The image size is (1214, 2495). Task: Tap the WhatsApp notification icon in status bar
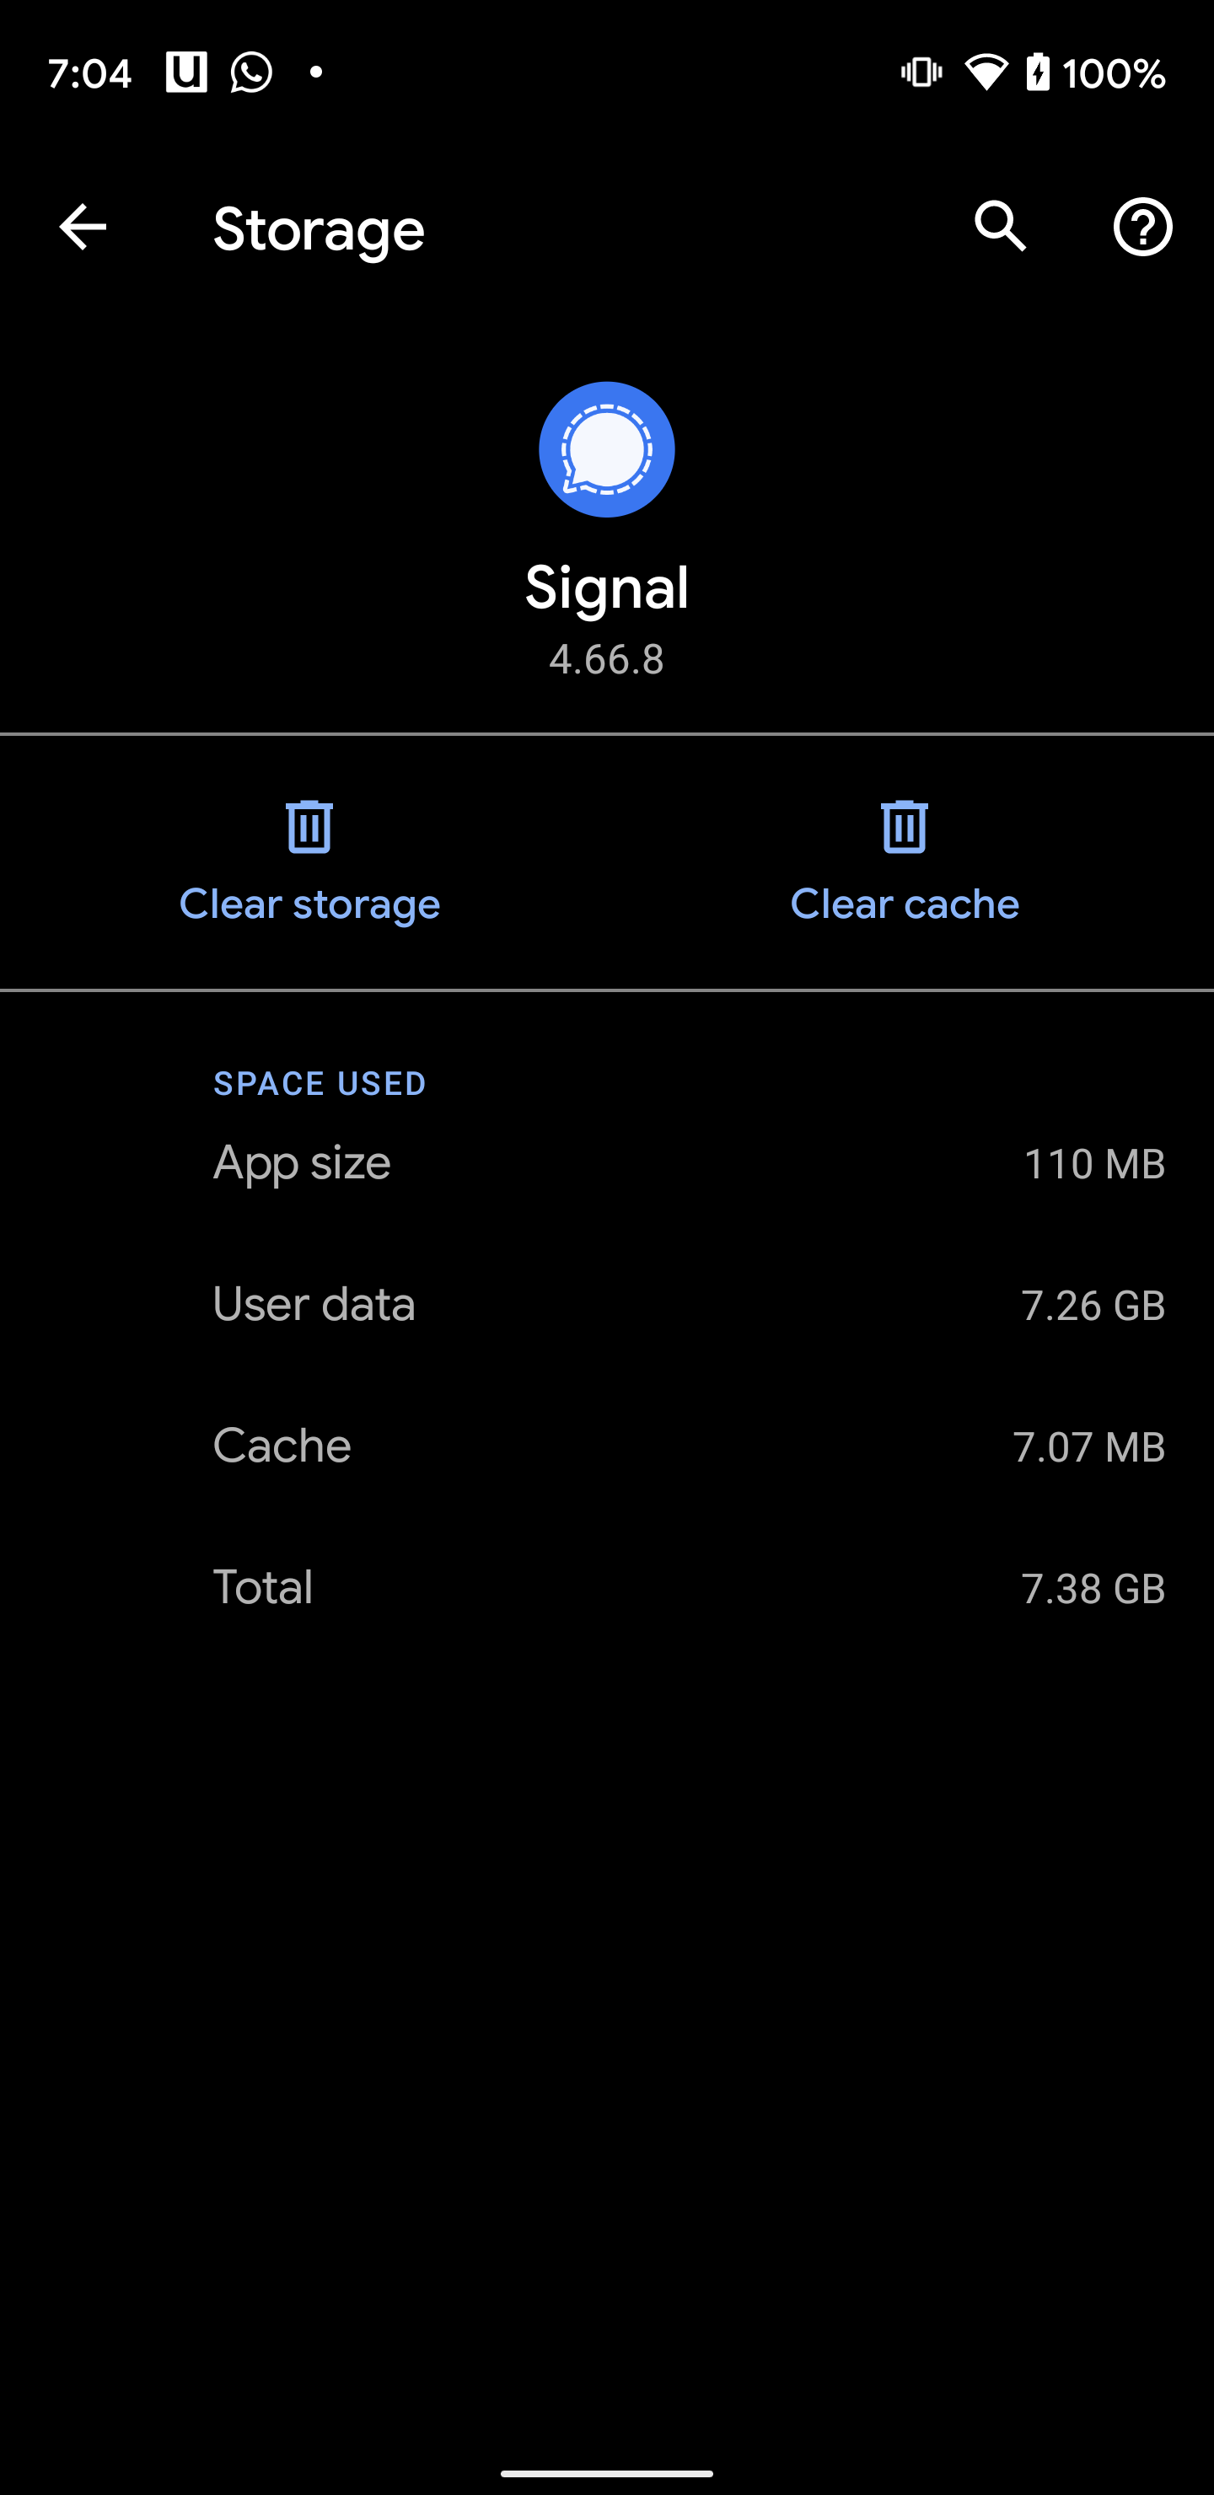point(250,72)
